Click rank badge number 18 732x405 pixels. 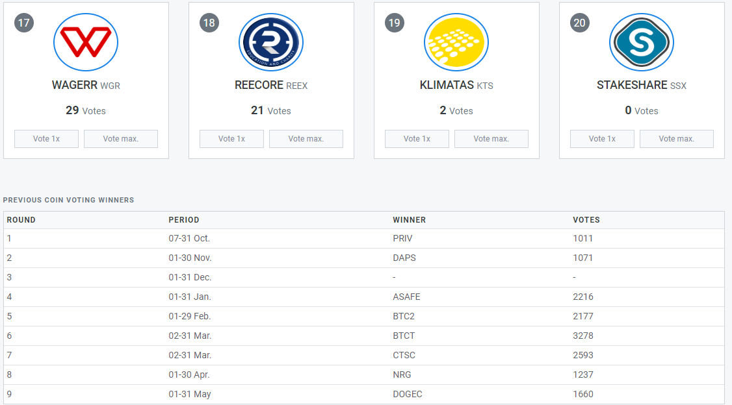coord(209,23)
